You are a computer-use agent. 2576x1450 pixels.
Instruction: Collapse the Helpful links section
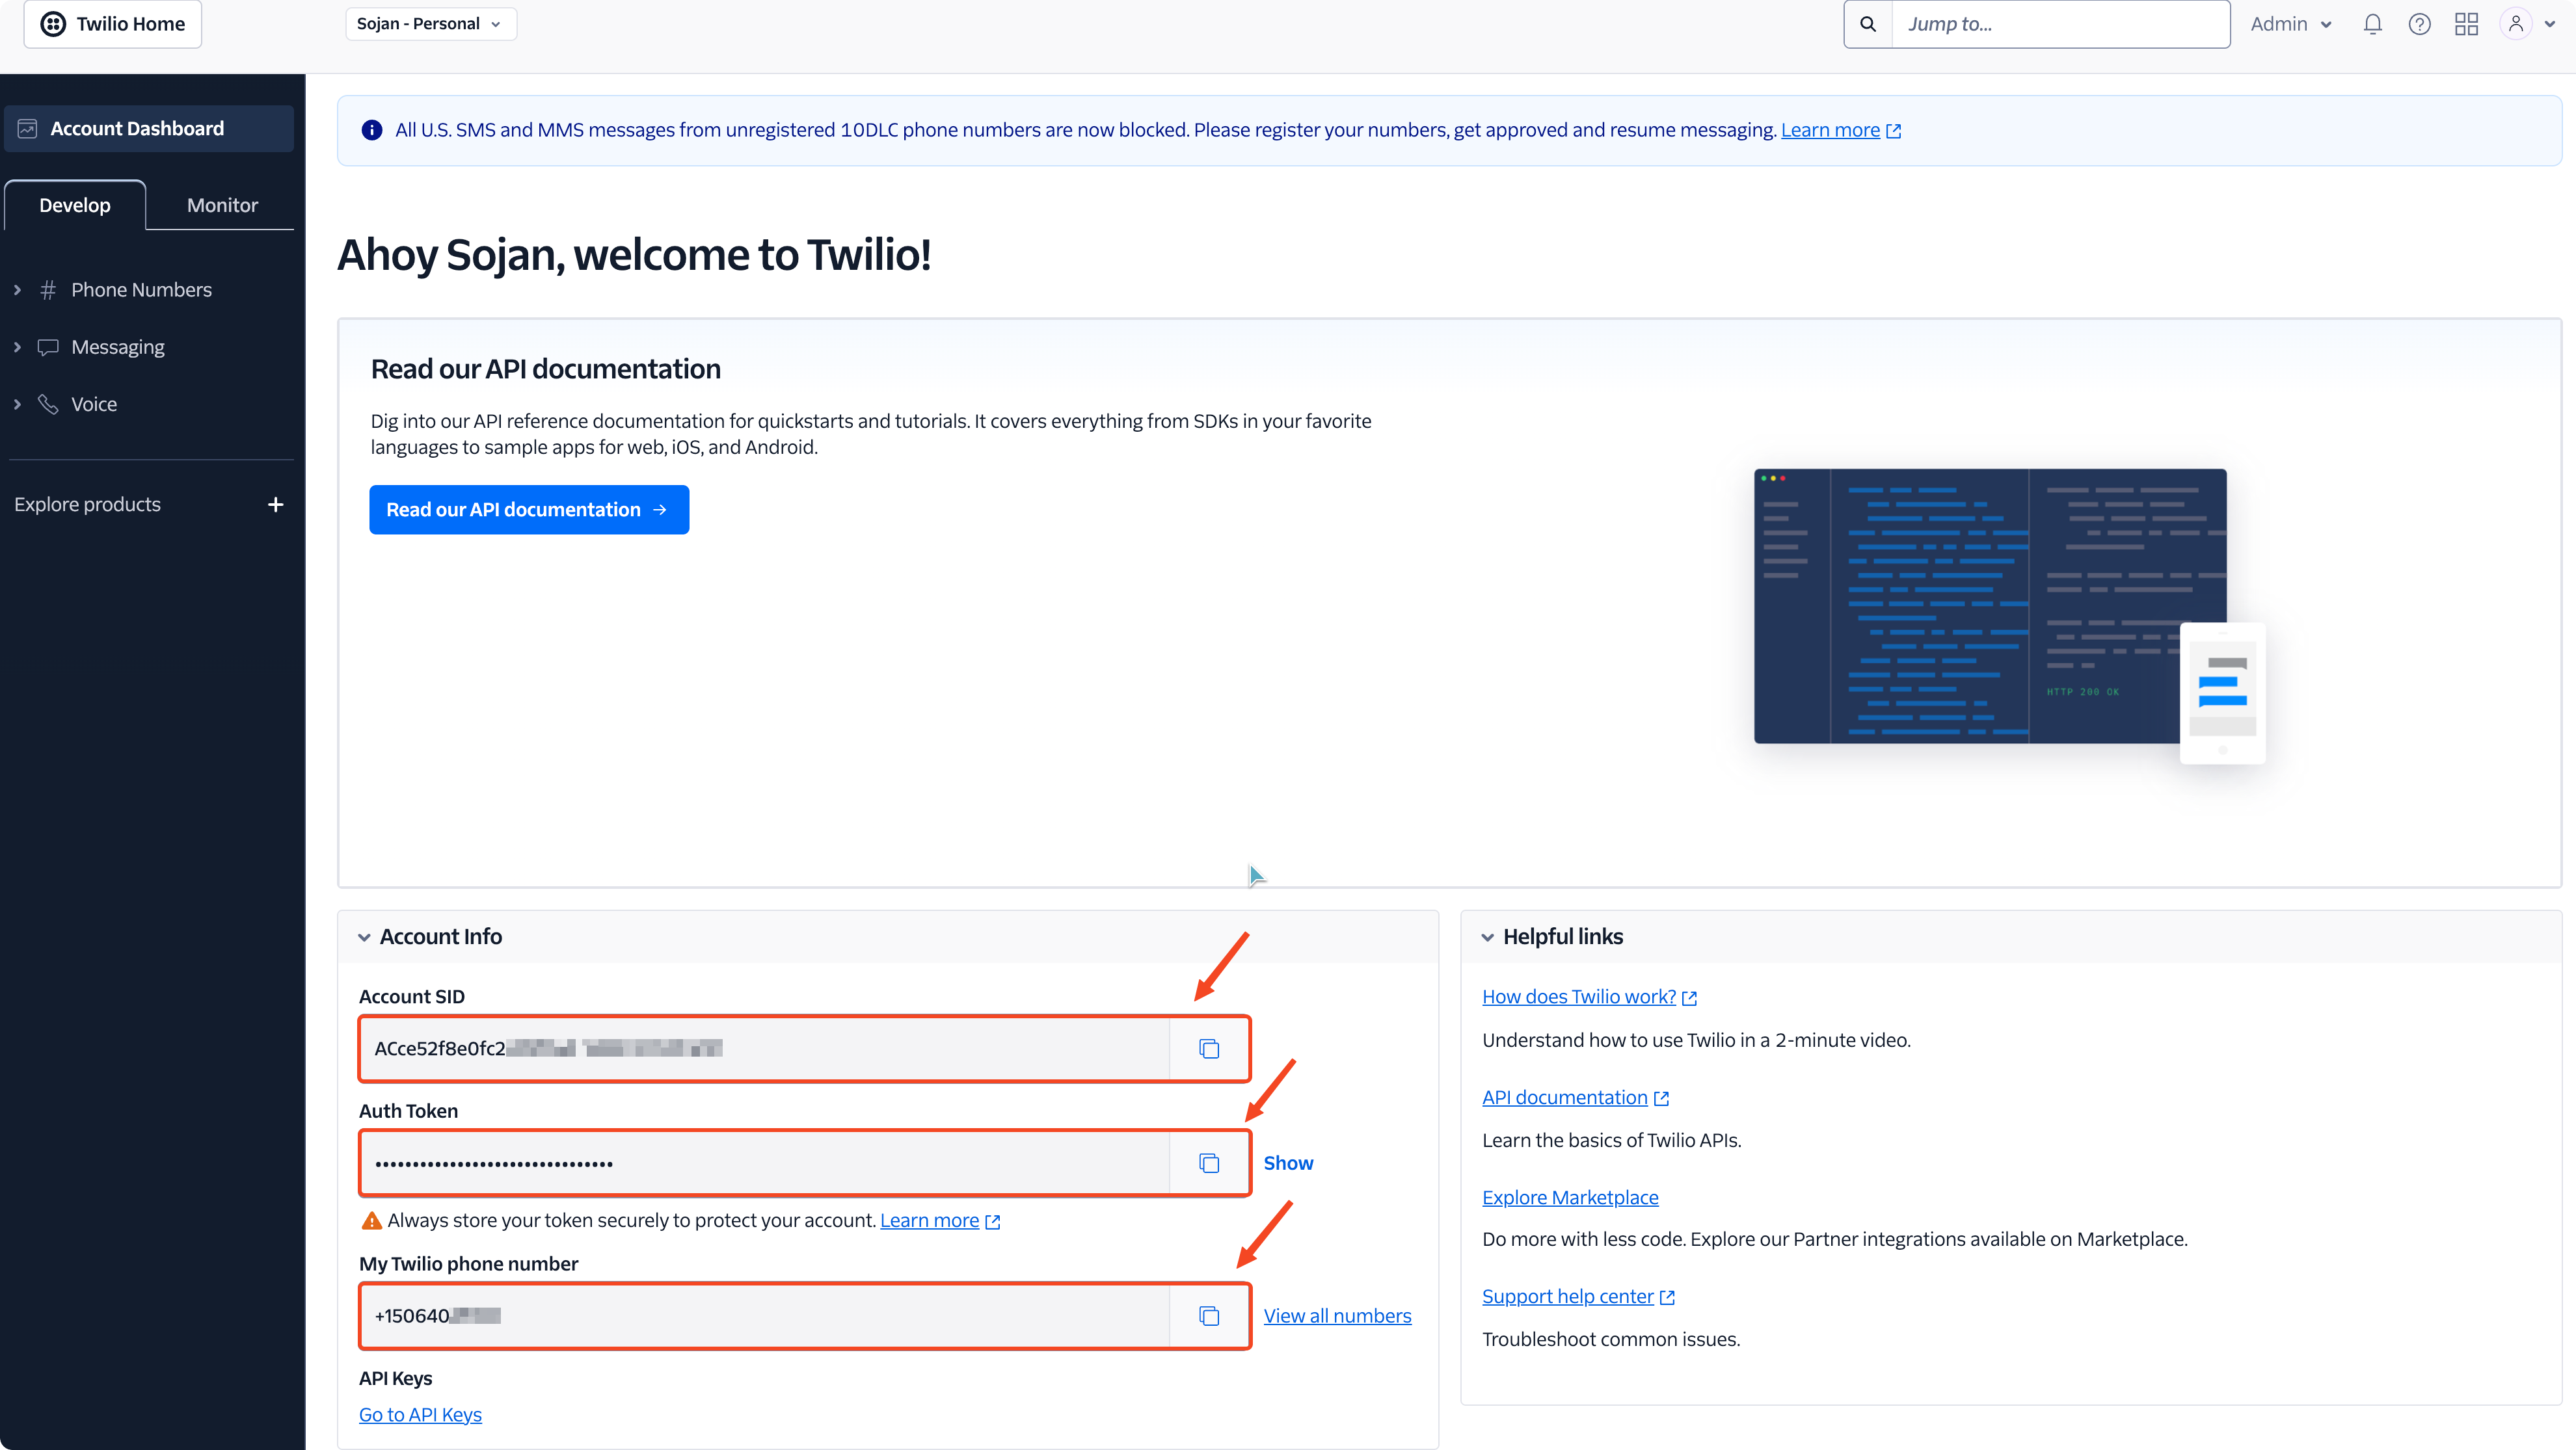click(x=1487, y=938)
